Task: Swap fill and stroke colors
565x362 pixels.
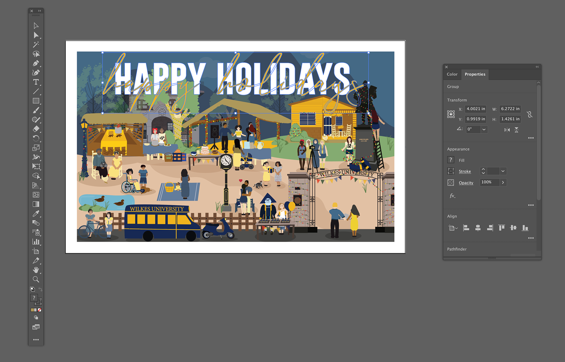Action: coord(40,290)
